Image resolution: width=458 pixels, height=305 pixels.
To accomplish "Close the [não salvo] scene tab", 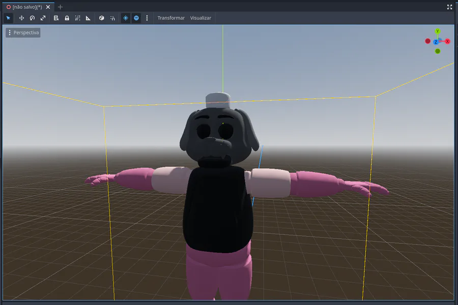I will click(48, 7).
